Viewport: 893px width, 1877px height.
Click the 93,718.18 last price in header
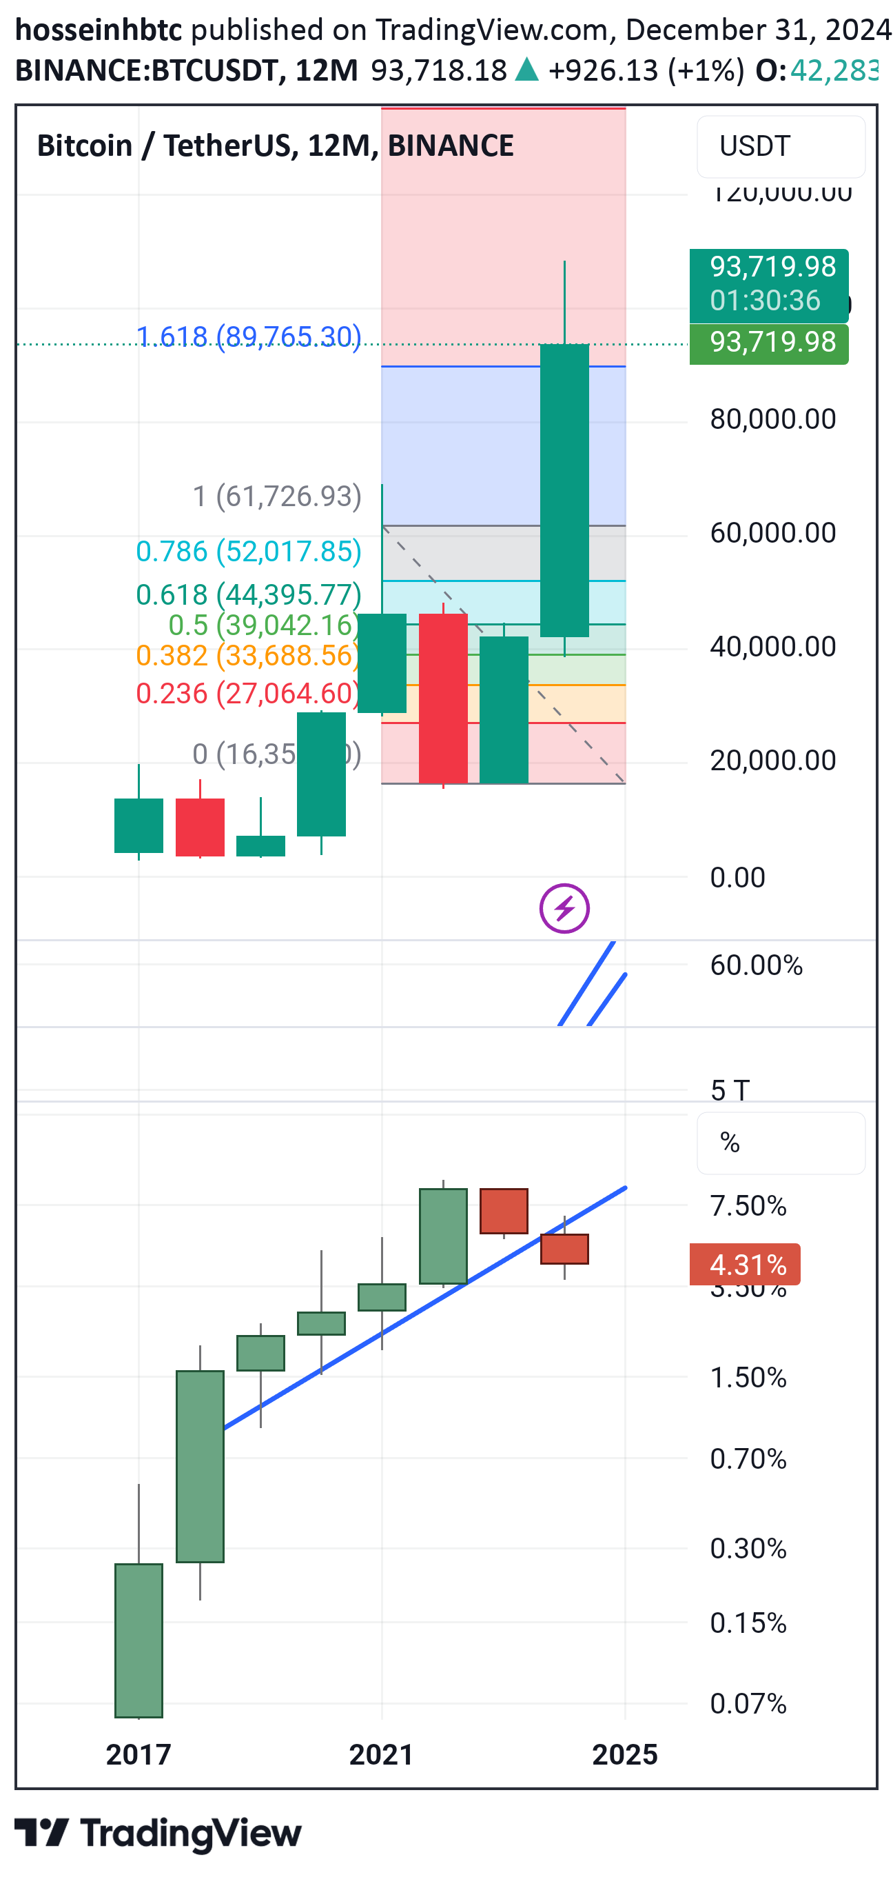point(438,70)
